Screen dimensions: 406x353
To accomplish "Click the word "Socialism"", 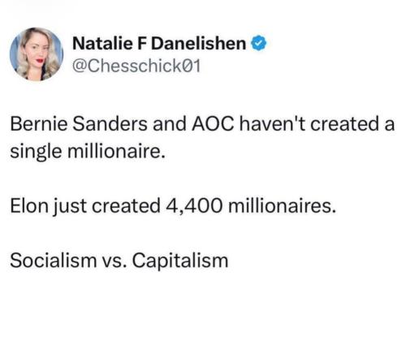I will click(x=54, y=260).
